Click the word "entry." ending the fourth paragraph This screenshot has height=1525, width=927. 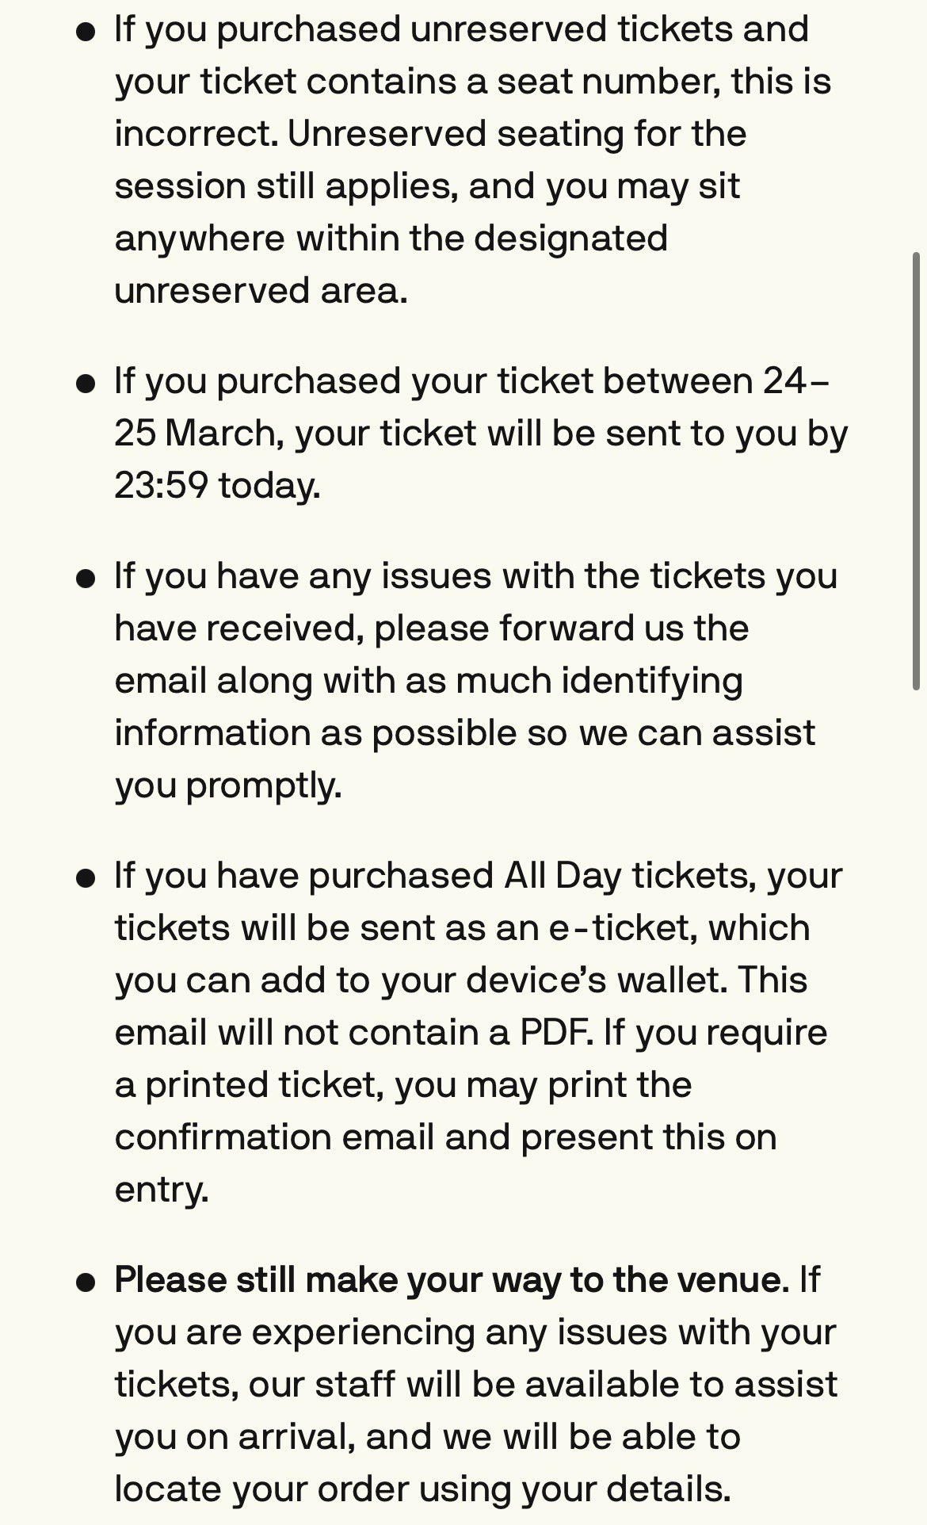pyautogui.click(x=162, y=1189)
